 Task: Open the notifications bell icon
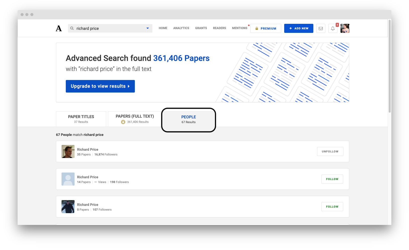(333, 28)
